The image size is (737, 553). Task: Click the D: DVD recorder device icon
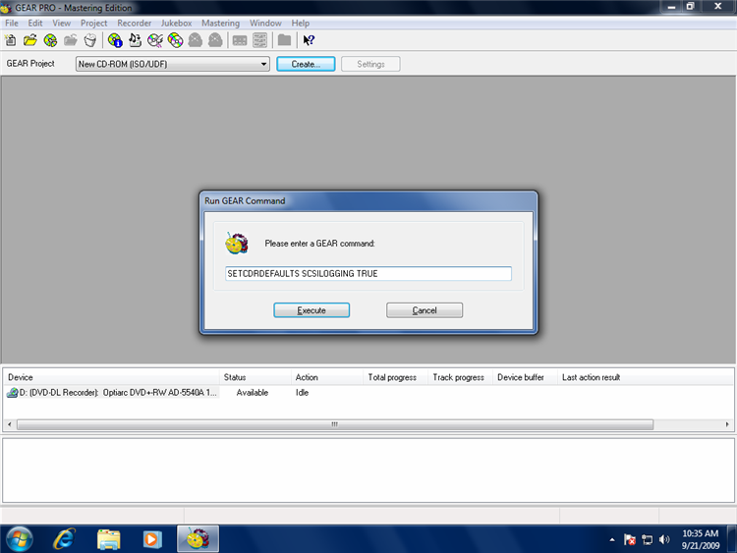tap(12, 393)
